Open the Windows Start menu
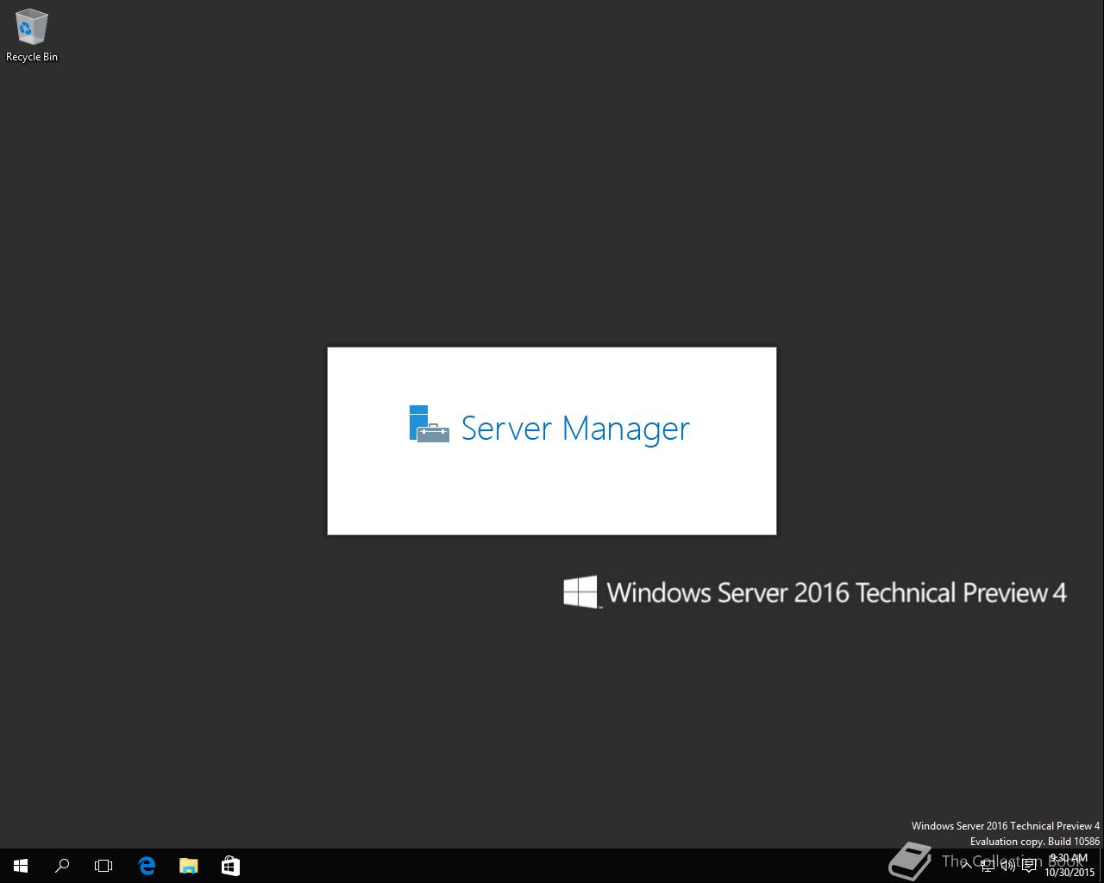Image resolution: width=1104 pixels, height=883 pixels. 21,866
